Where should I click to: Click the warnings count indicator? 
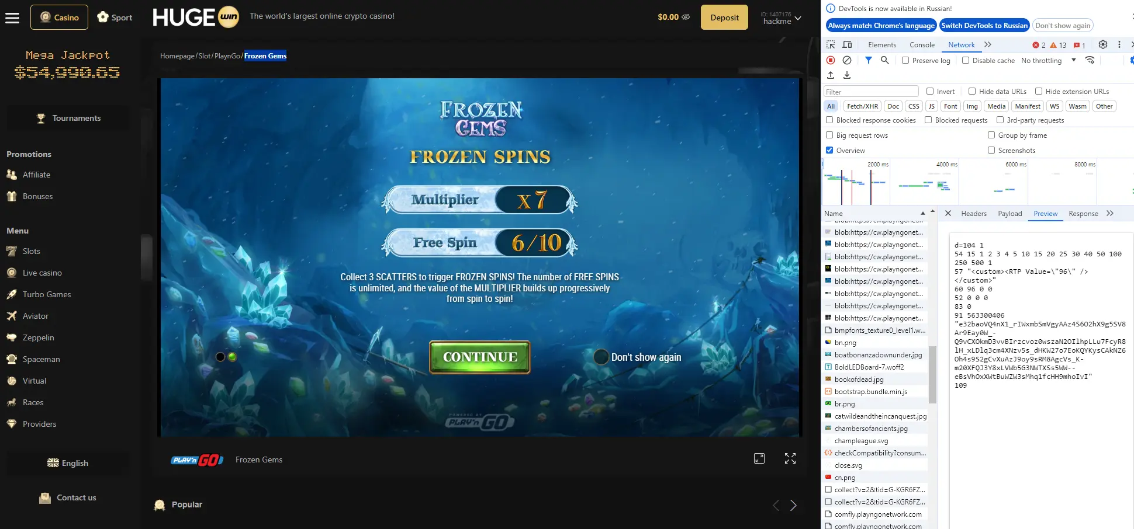click(1058, 45)
